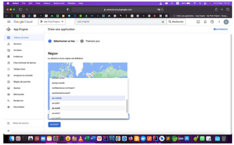Viewport: 234px width, 145px height.
Task: Activate Cloud Shell terminal icon
Action: pyautogui.click(x=198, y=22)
